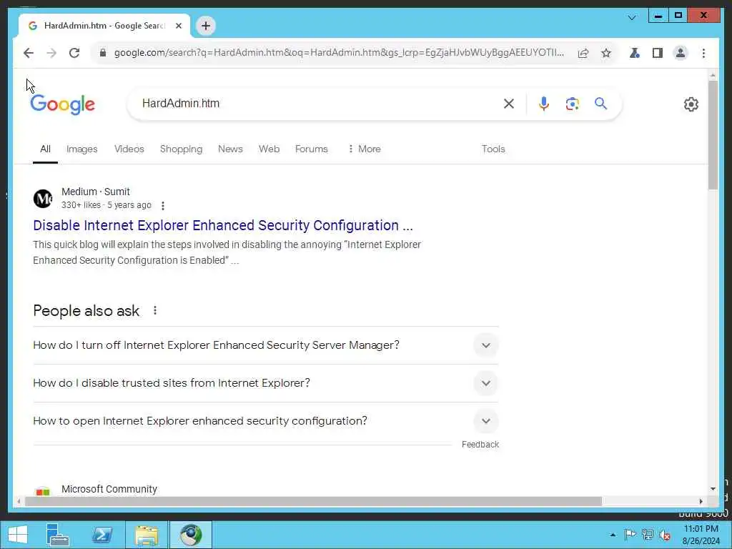The width and height of the screenshot is (732, 549).
Task: Open Disable Internet Explorer Enhanced Security Configuration link
Action: click(x=223, y=225)
